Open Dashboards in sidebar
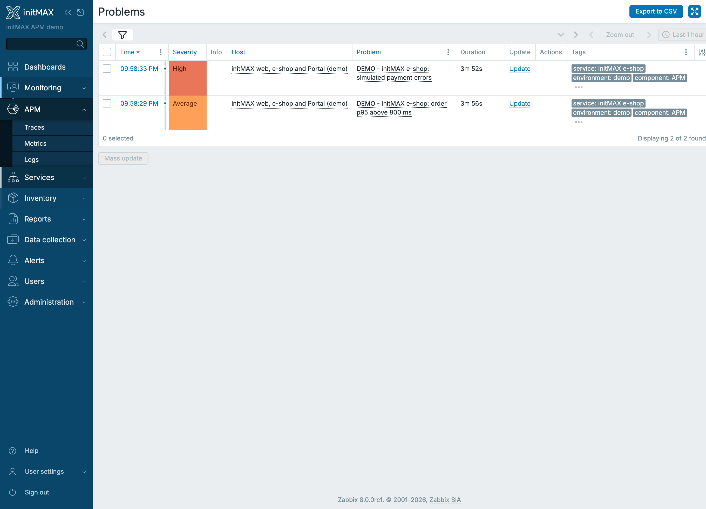The width and height of the screenshot is (706, 509). pyautogui.click(x=47, y=67)
